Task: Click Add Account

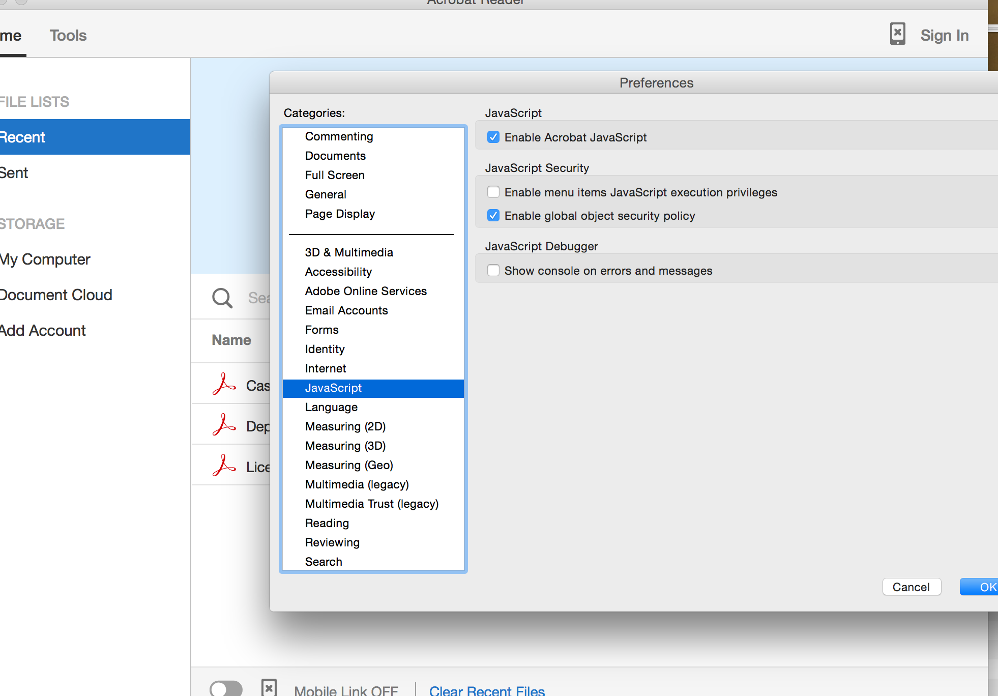Action: point(95,330)
